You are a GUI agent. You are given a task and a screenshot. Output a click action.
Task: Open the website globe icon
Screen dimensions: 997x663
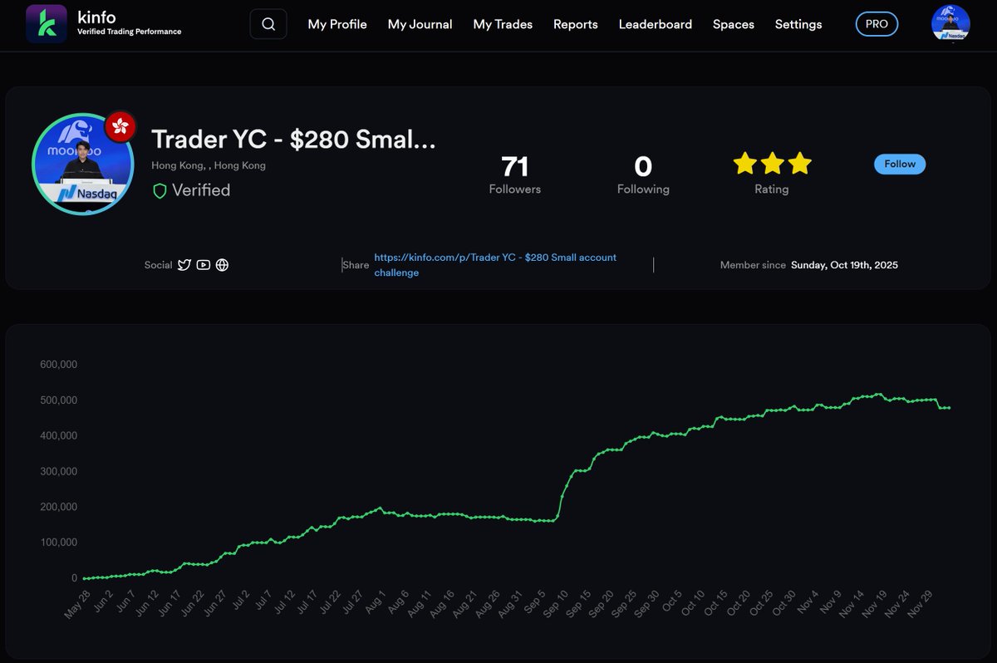222,265
